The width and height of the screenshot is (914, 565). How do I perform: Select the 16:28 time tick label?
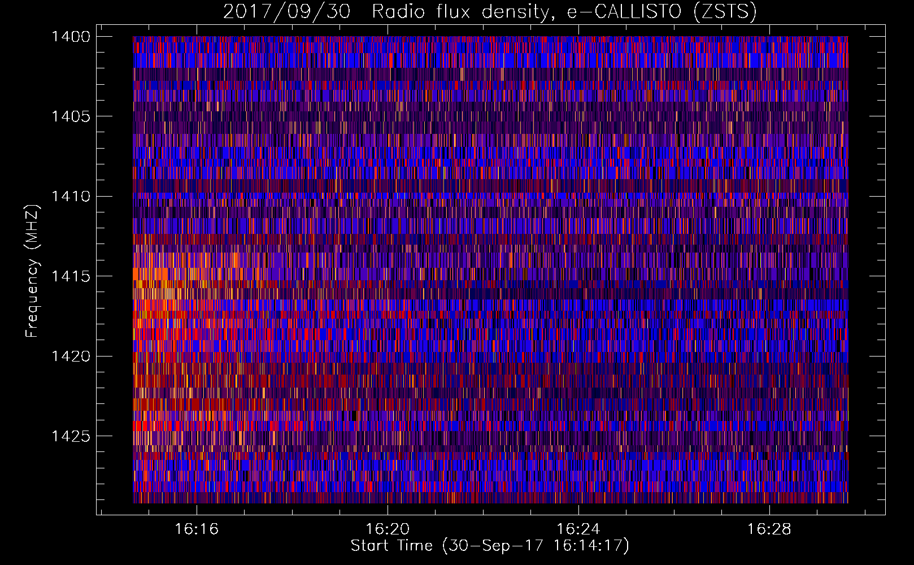pyautogui.click(x=769, y=529)
